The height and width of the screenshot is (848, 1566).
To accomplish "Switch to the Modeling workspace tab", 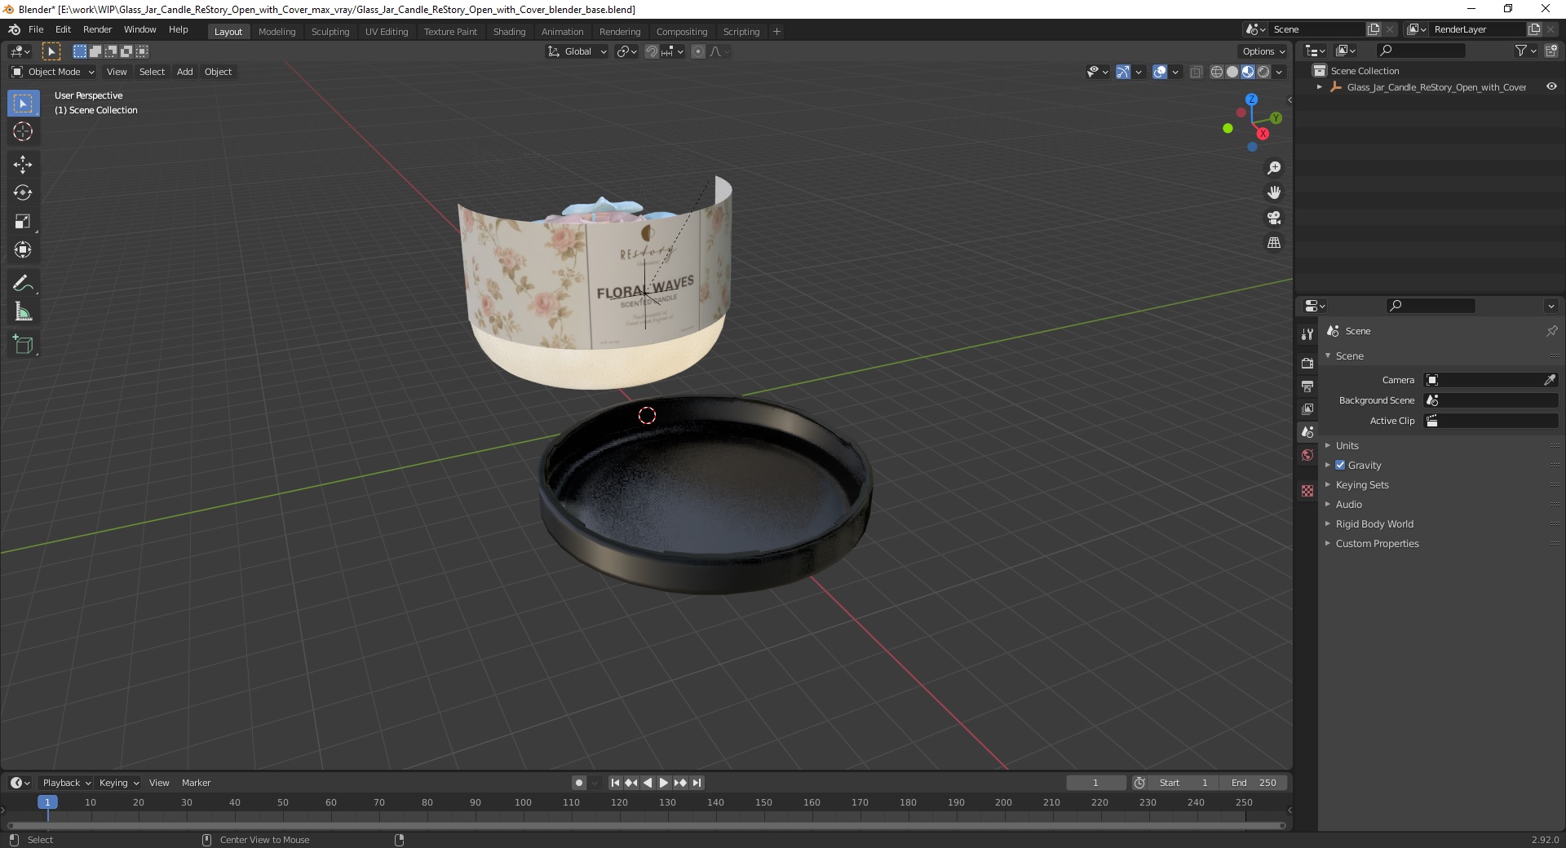I will point(276,31).
